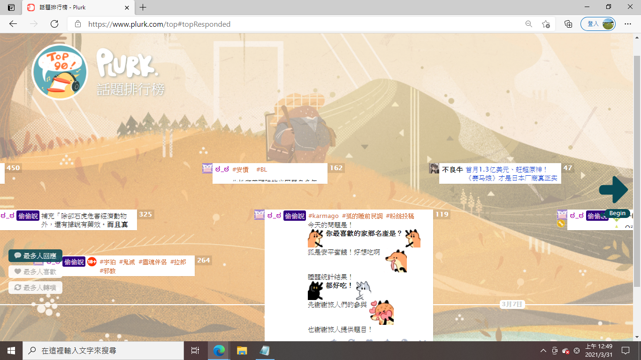The height and width of the screenshot is (360, 641).
Task: Click the 47 response count badge
Action: tap(568, 168)
